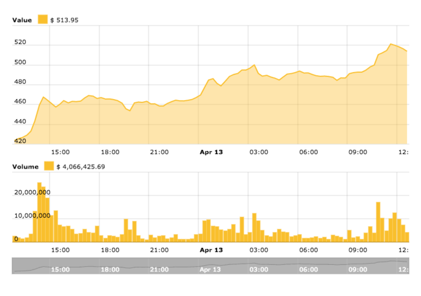The height and width of the screenshot is (296, 421).
Task: Click the tallest volume bar above 20,000,000
Action: pyautogui.click(x=39, y=212)
